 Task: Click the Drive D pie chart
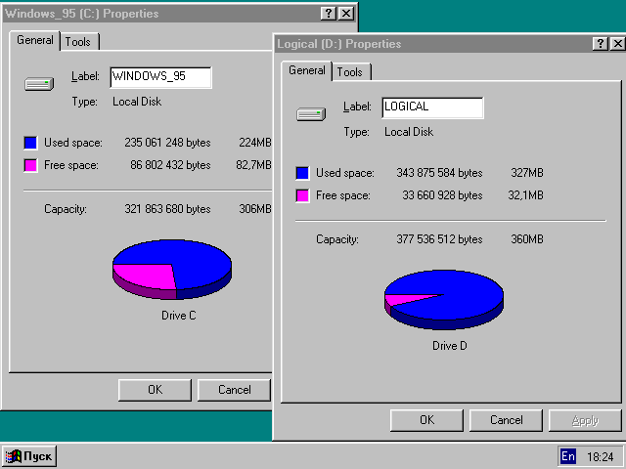[x=444, y=300]
